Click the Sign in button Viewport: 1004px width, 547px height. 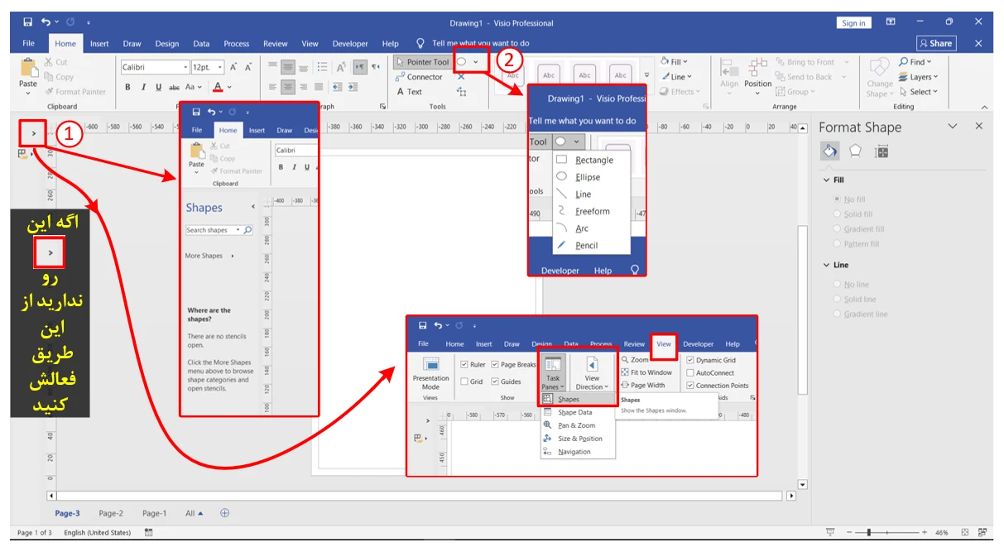coord(853,23)
